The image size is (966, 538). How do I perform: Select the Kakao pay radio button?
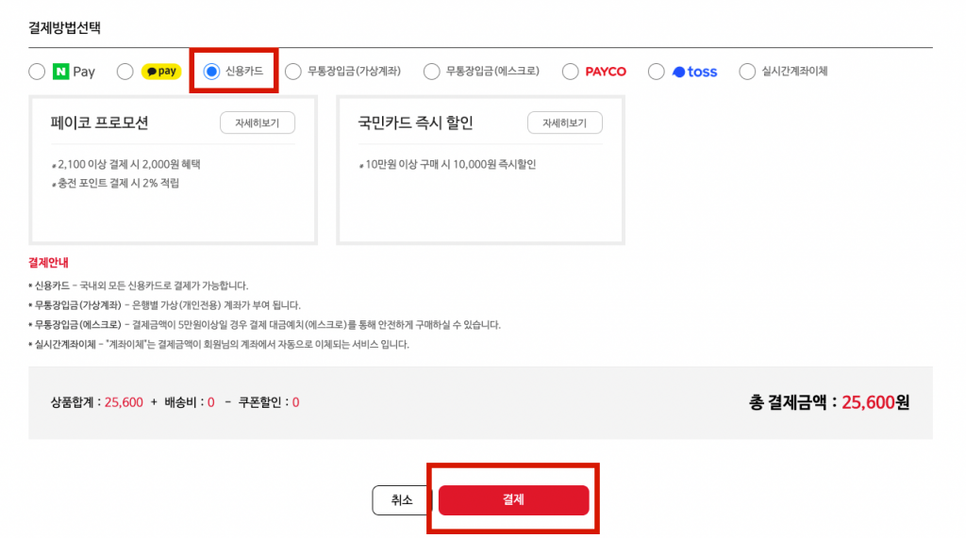125,72
